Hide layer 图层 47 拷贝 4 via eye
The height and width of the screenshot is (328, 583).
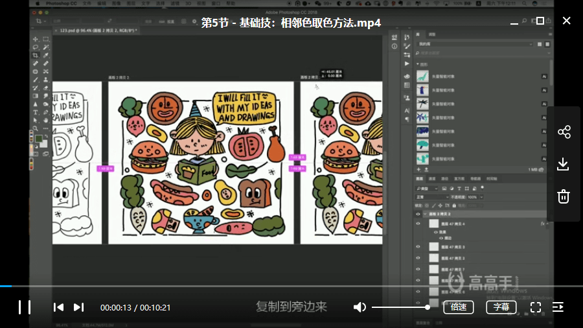point(418,224)
